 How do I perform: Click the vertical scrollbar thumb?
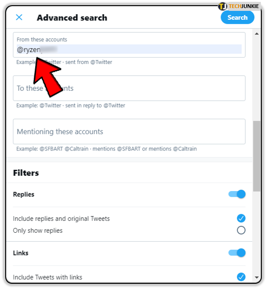pos(257,156)
